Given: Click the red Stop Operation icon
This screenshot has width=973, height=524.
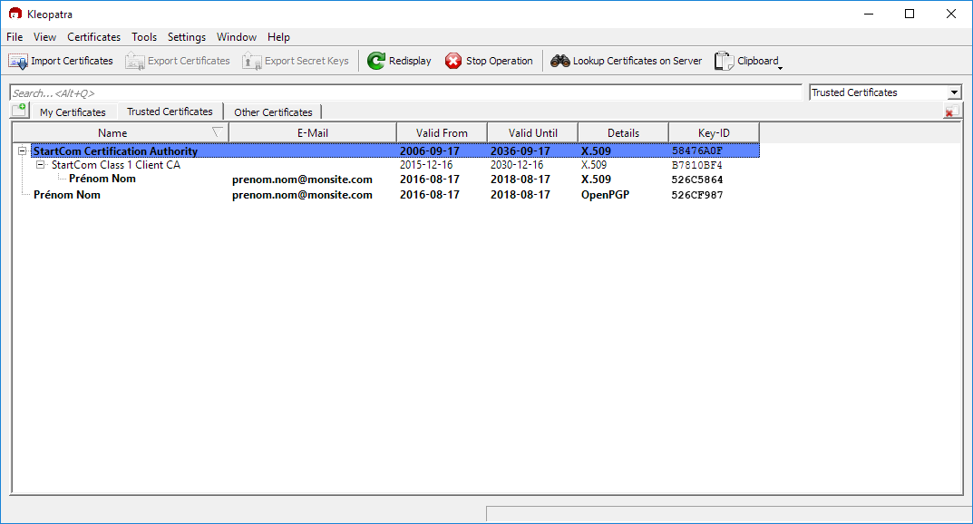Looking at the screenshot, I should point(453,61).
